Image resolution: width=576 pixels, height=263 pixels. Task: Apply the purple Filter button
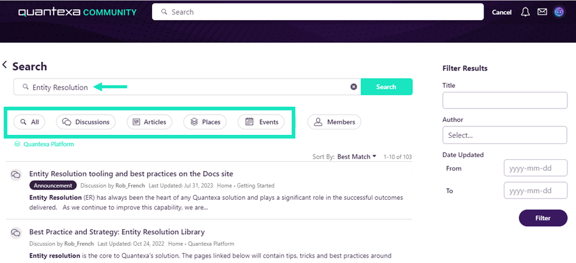coord(543,218)
